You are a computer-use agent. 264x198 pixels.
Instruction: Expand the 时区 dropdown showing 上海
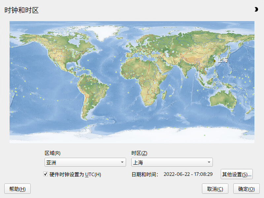[172, 162]
